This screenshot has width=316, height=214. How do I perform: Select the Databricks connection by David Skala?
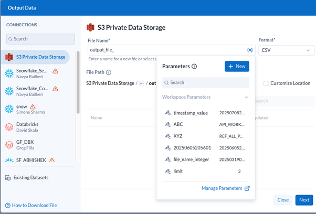(x=35, y=127)
